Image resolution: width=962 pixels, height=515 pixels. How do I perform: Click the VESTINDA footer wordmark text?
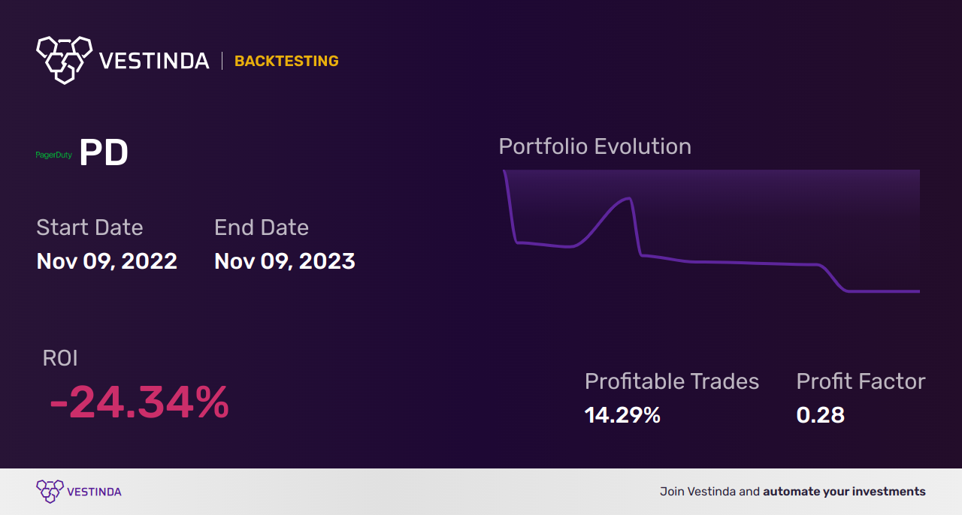pos(94,492)
